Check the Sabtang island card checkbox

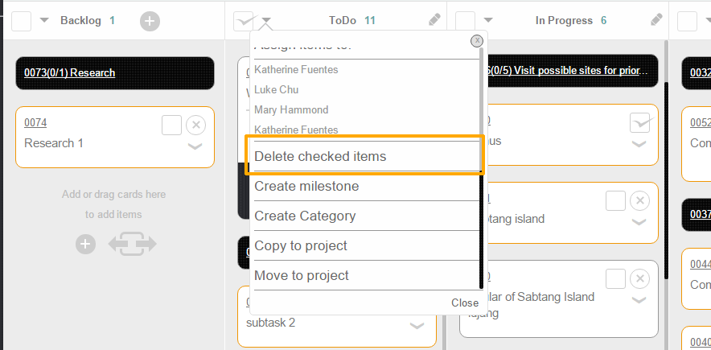(616, 201)
